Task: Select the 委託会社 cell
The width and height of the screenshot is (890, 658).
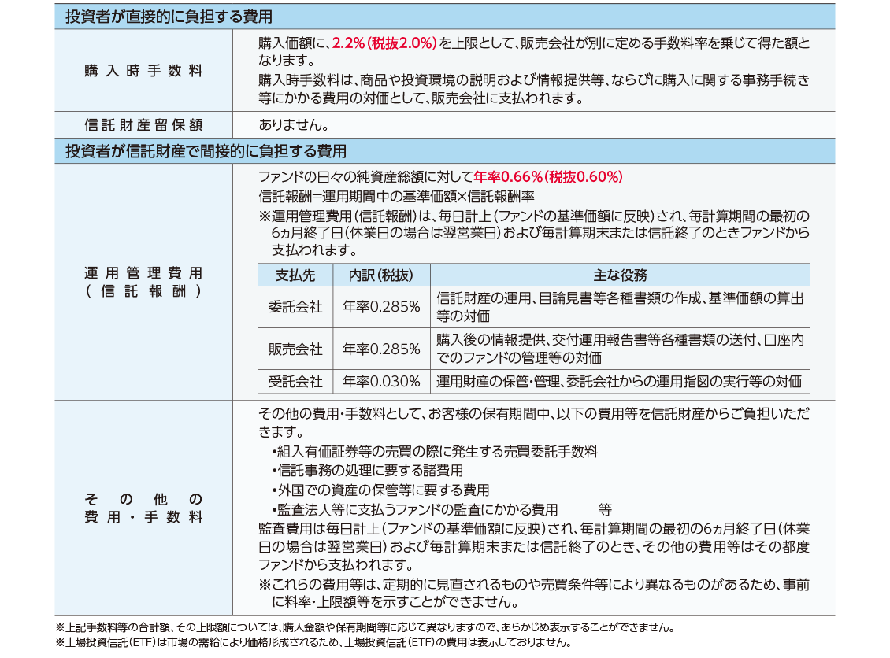Action: coord(295,307)
